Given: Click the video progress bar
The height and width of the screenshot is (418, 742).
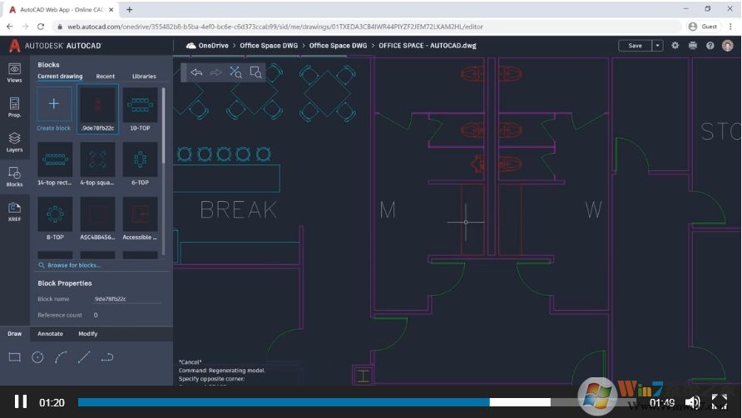Looking at the screenshot, I should (333, 402).
